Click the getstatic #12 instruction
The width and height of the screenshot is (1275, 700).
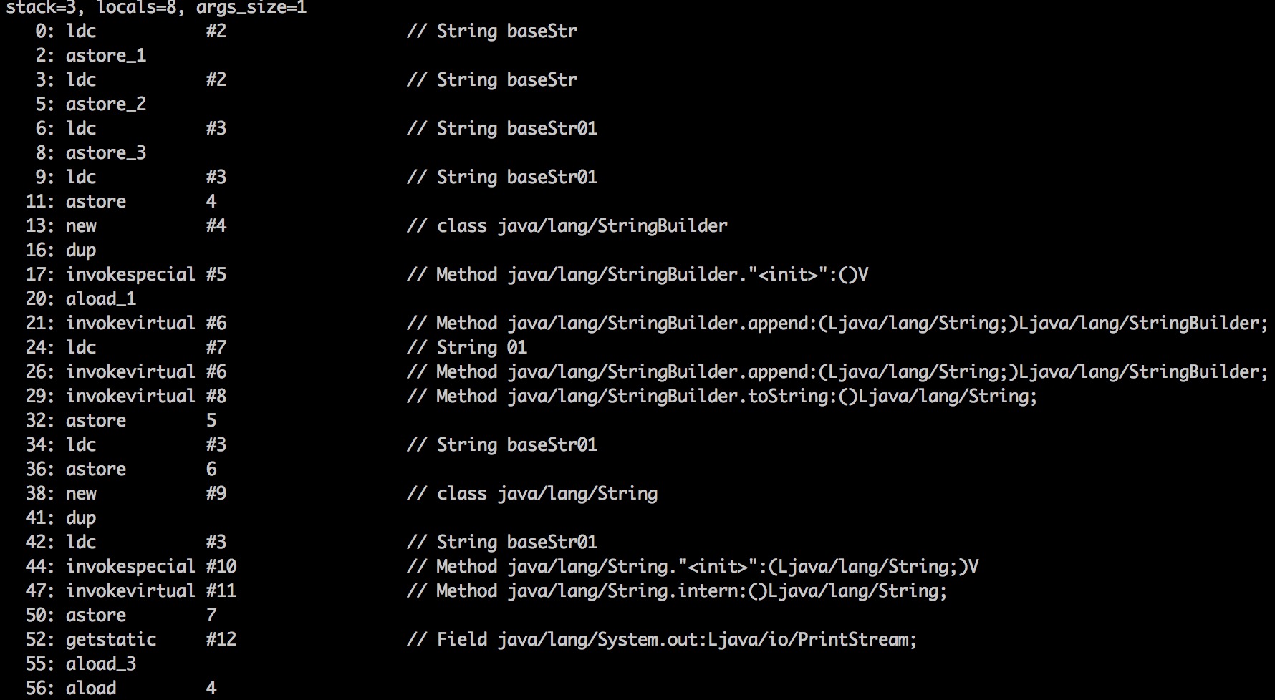click(151, 640)
